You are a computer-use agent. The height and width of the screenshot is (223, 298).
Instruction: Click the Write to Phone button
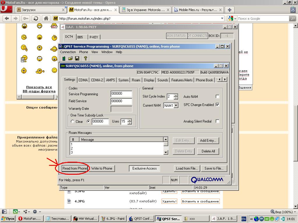102,168
